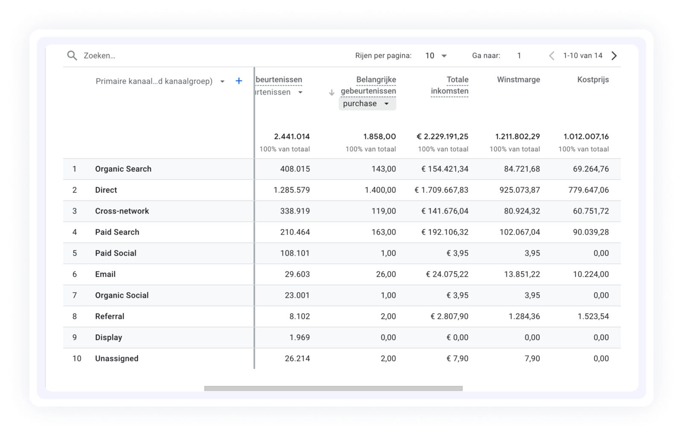Sort by Kostprijs column header
Image resolution: width=683 pixels, height=436 pixels.
(x=593, y=80)
